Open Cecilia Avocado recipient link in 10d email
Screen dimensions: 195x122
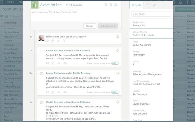[81, 73]
